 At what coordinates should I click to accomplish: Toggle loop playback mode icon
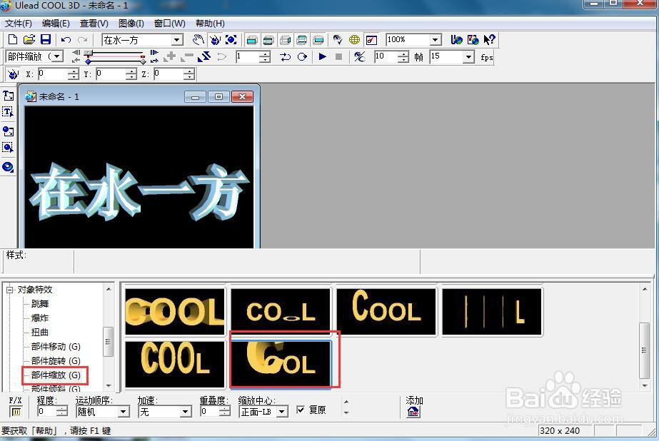[302, 56]
